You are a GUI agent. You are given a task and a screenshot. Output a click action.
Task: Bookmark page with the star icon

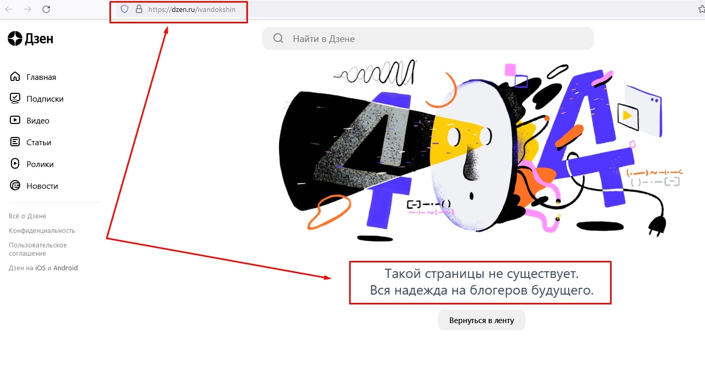pos(701,9)
